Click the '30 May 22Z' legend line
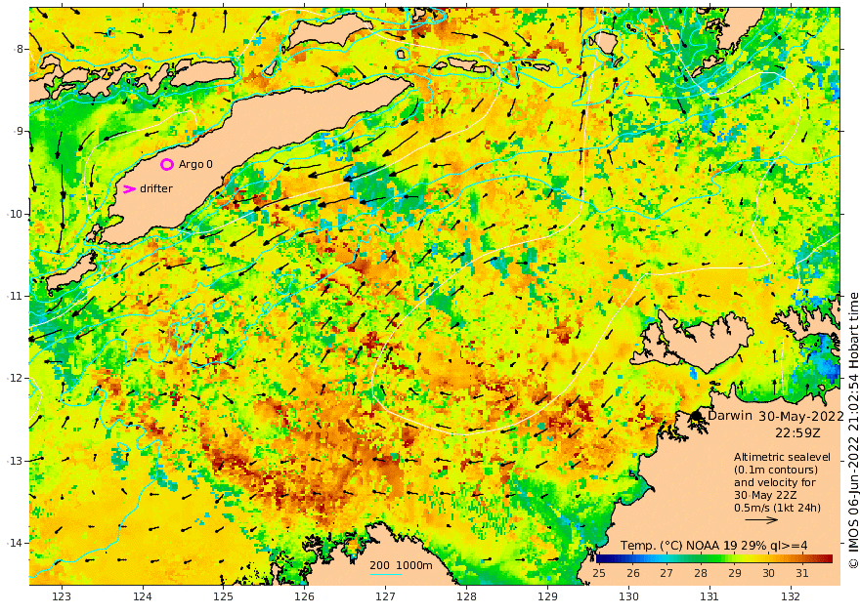The width and height of the screenshot is (860, 615). (x=764, y=495)
